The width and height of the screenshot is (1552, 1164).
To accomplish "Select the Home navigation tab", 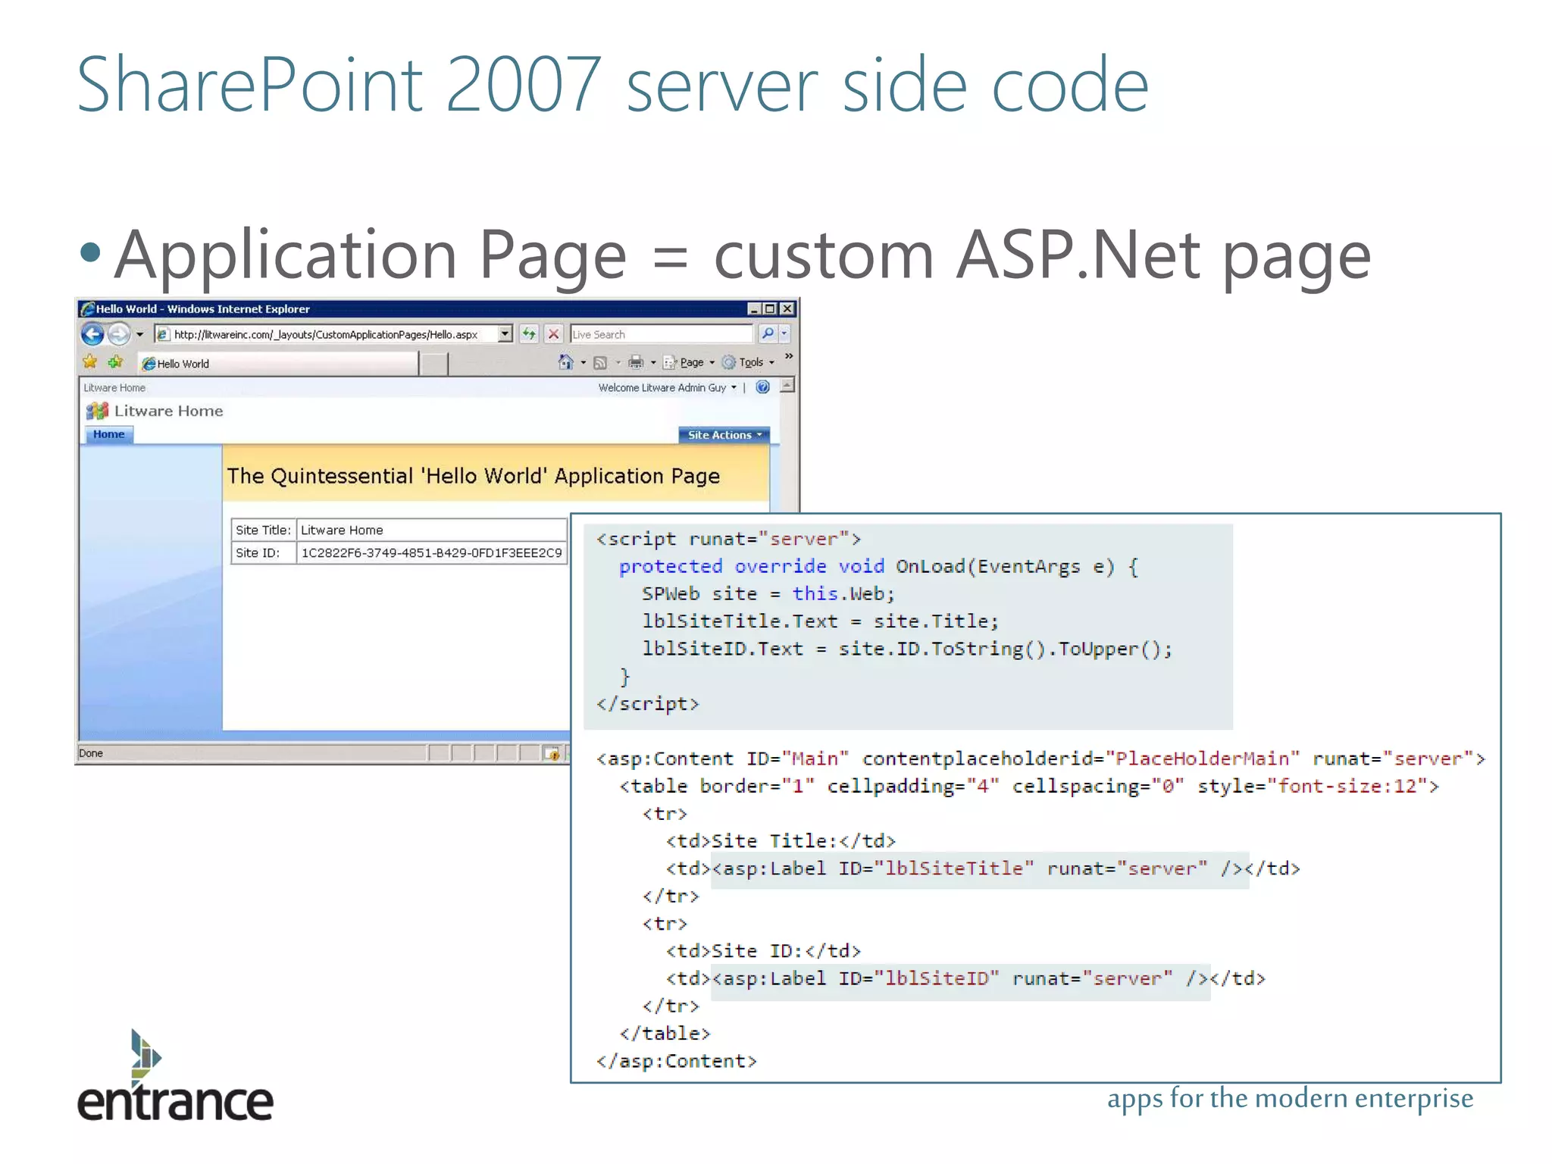I will 109,435.
